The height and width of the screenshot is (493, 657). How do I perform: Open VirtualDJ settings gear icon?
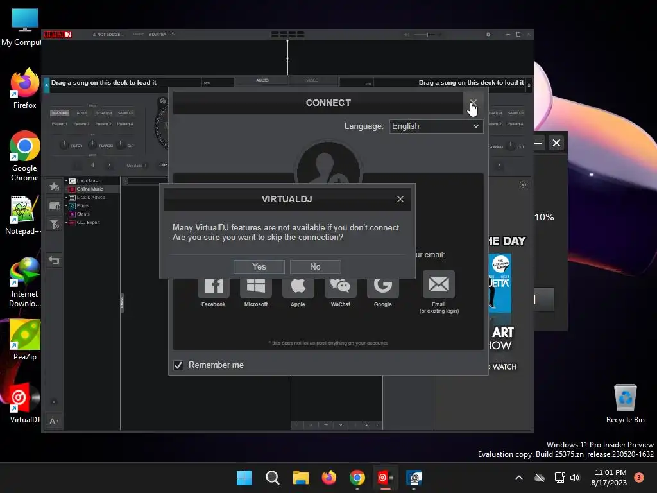pyautogui.click(x=488, y=35)
